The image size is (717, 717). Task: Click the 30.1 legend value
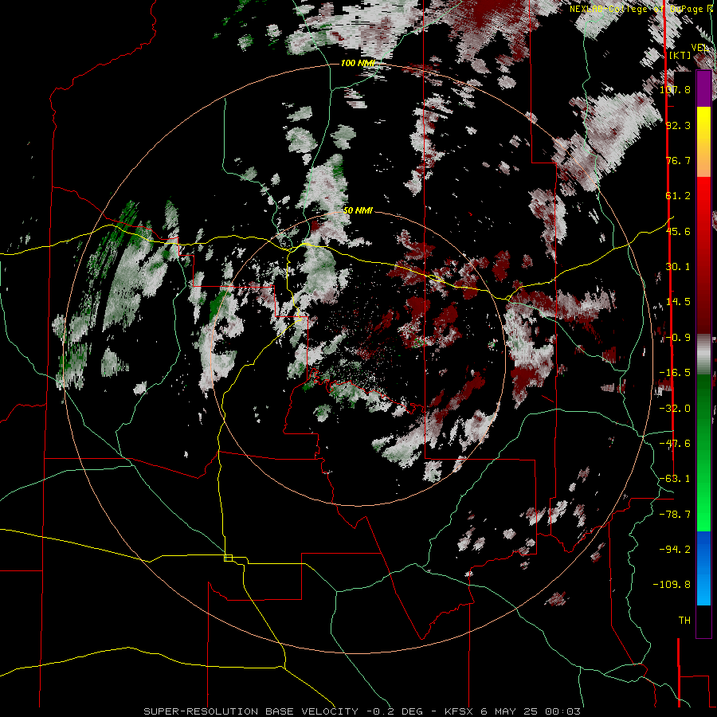678,267
